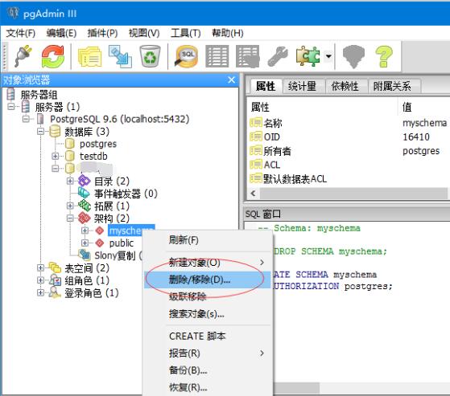The image size is (450, 396).
Task: Switch to the 依赖性 tab
Action: pyautogui.click(x=345, y=86)
